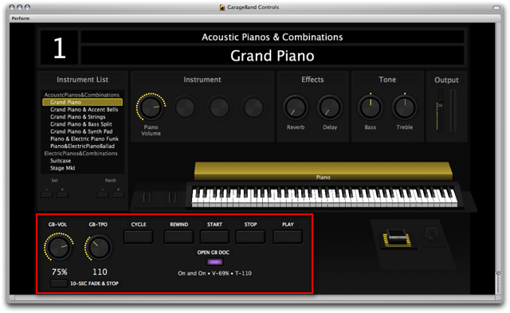Select Grand Piano & Strings patch
Image resolution: width=510 pixels, height=313 pixels.
point(78,117)
